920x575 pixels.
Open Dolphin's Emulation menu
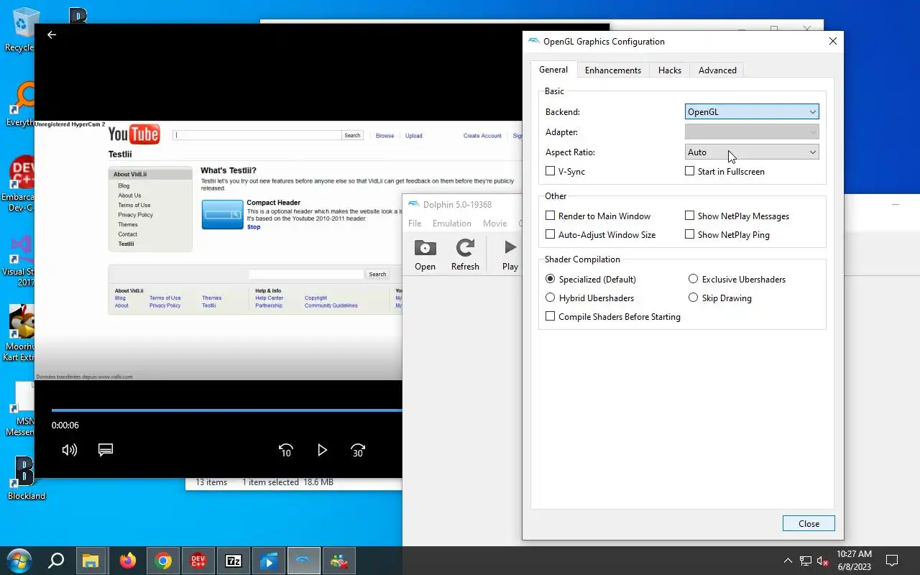tap(452, 224)
